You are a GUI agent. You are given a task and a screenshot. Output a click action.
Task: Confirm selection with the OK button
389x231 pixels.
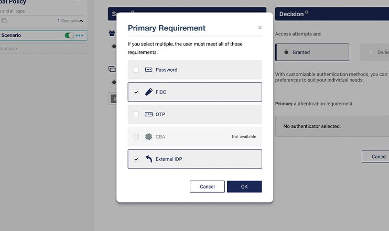(x=244, y=186)
